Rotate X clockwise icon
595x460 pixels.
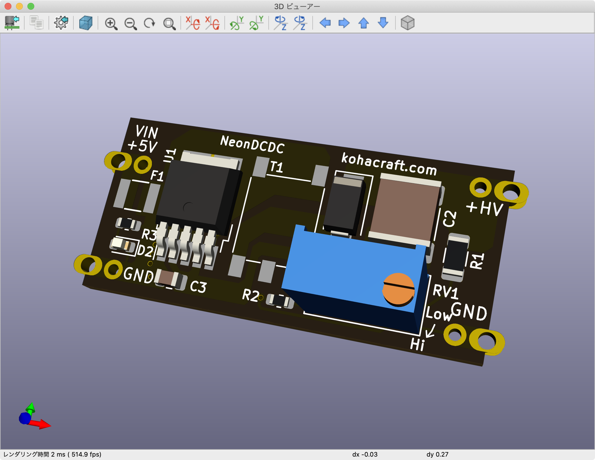[x=193, y=23]
